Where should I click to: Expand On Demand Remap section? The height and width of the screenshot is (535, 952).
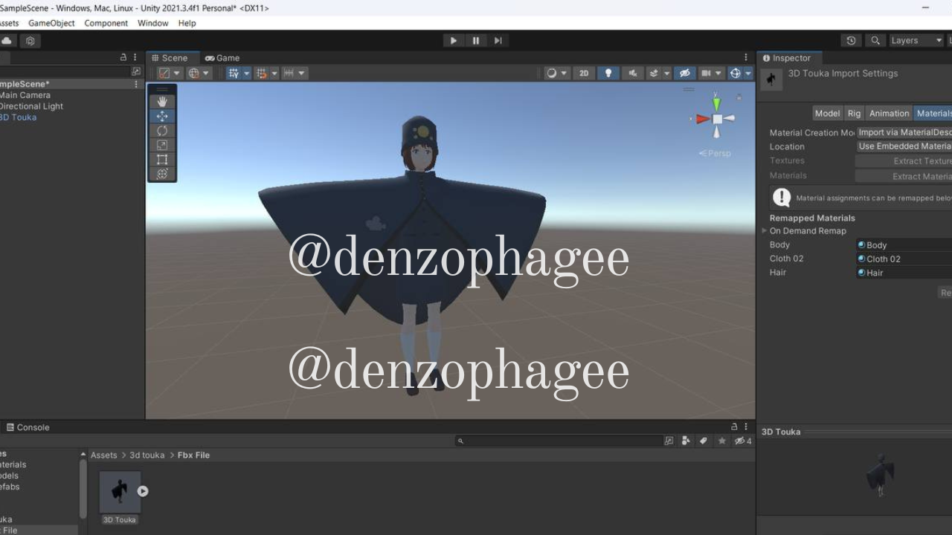765,231
